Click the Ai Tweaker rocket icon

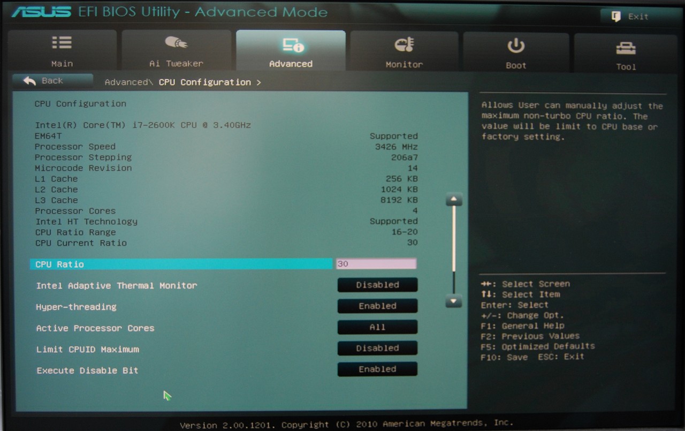[x=176, y=43]
